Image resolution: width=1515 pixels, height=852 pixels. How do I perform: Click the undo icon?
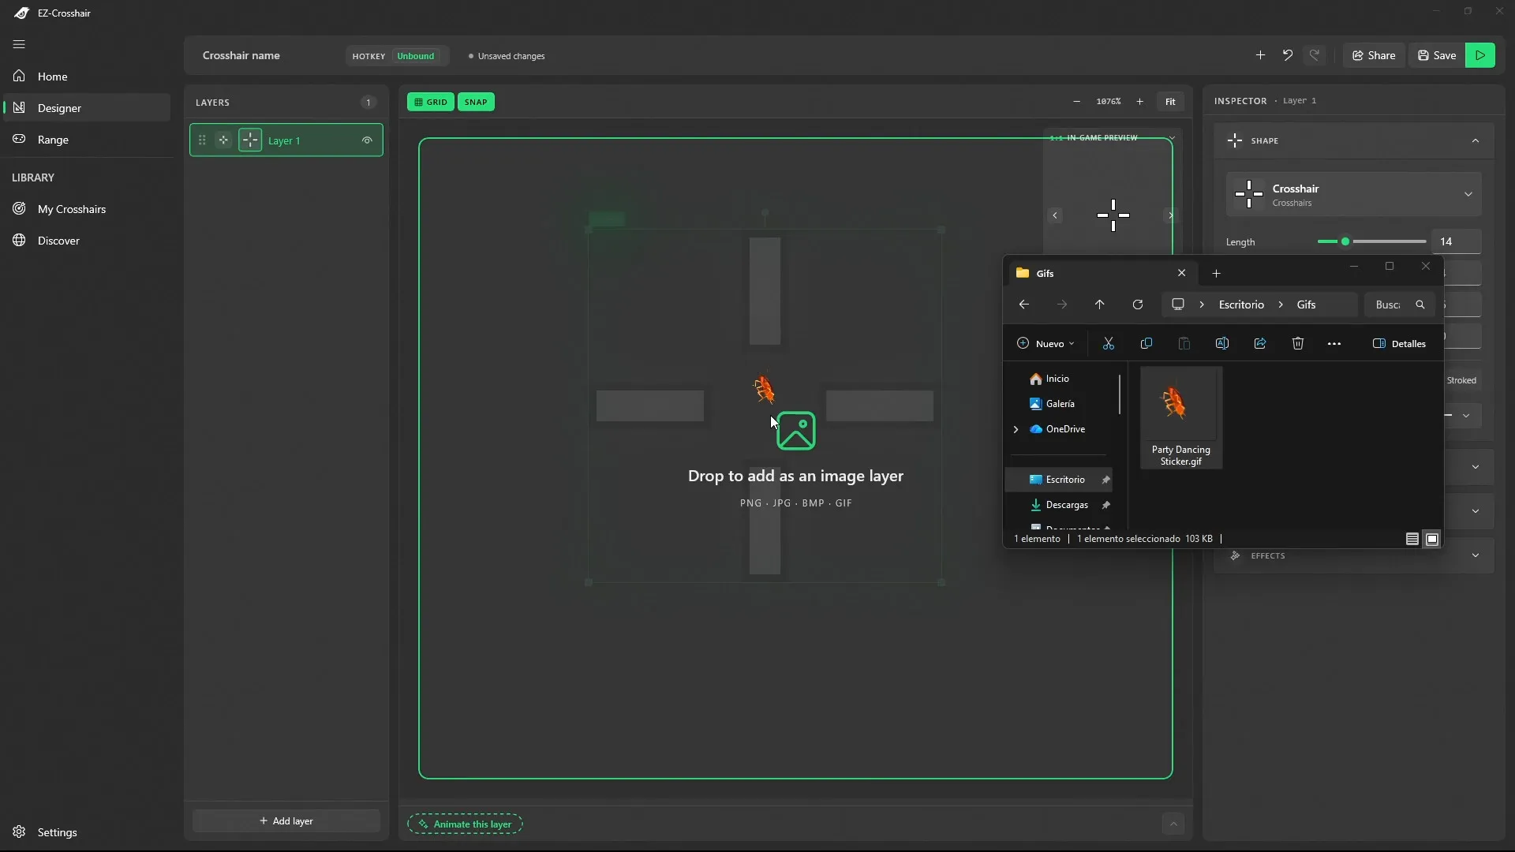pos(1288,55)
